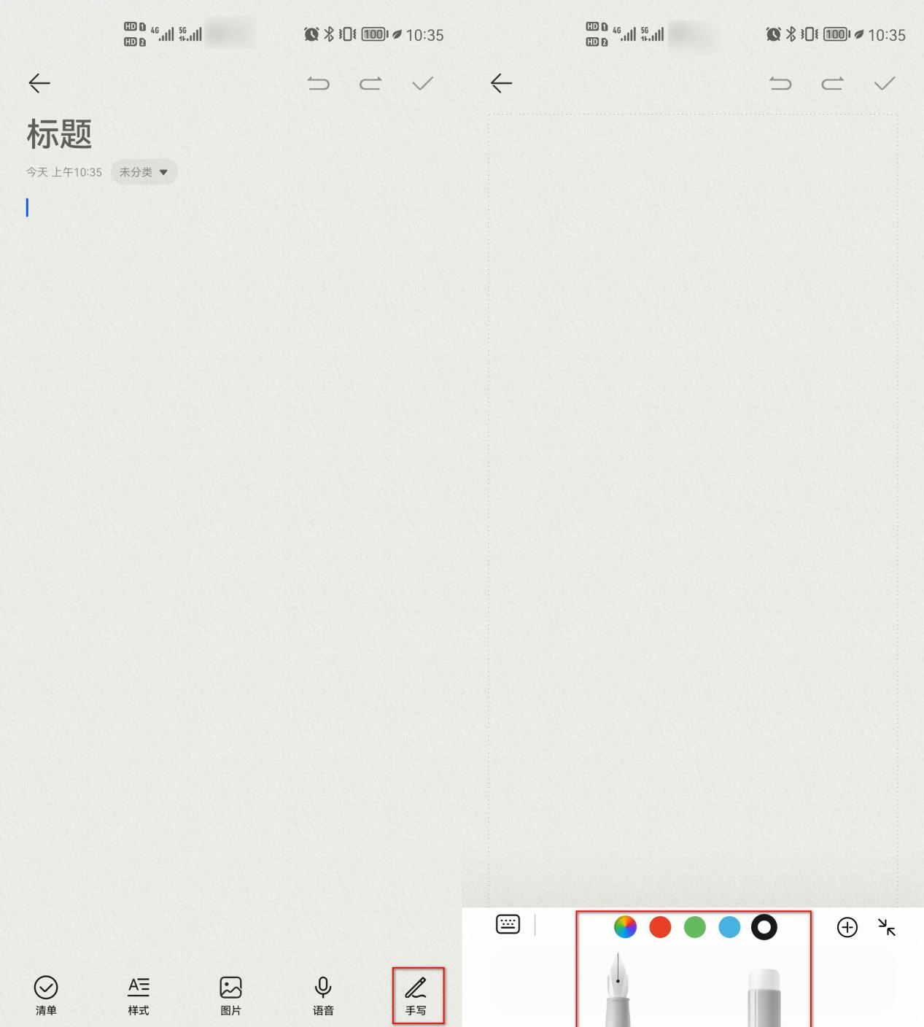Choose the eraser tool

click(x=764, y=997)
